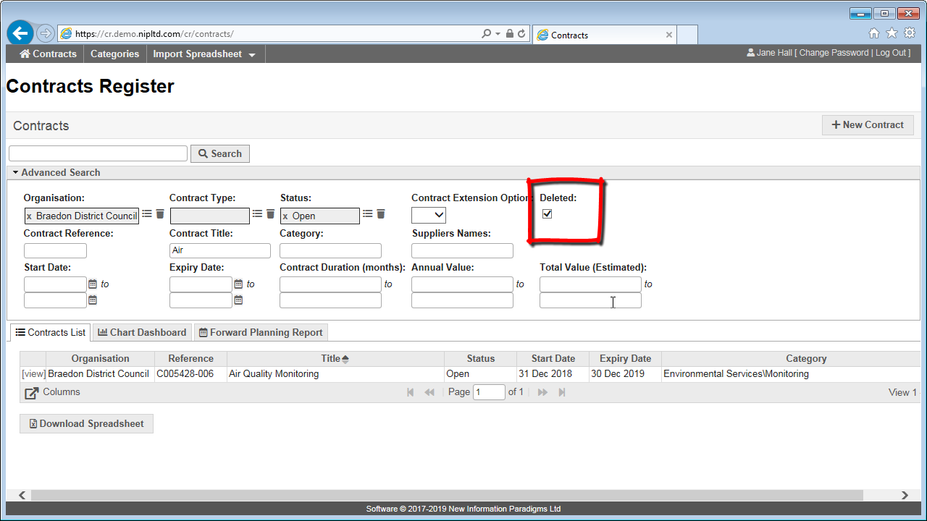The height and width of the screenshot is (521, 927).
Task: Switch to the Chart Dashboard tab
Action: coord(142,332)
